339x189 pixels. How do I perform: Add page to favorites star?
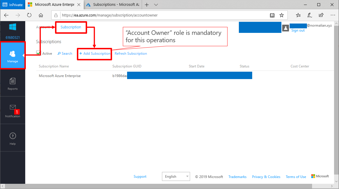[281, 15]
